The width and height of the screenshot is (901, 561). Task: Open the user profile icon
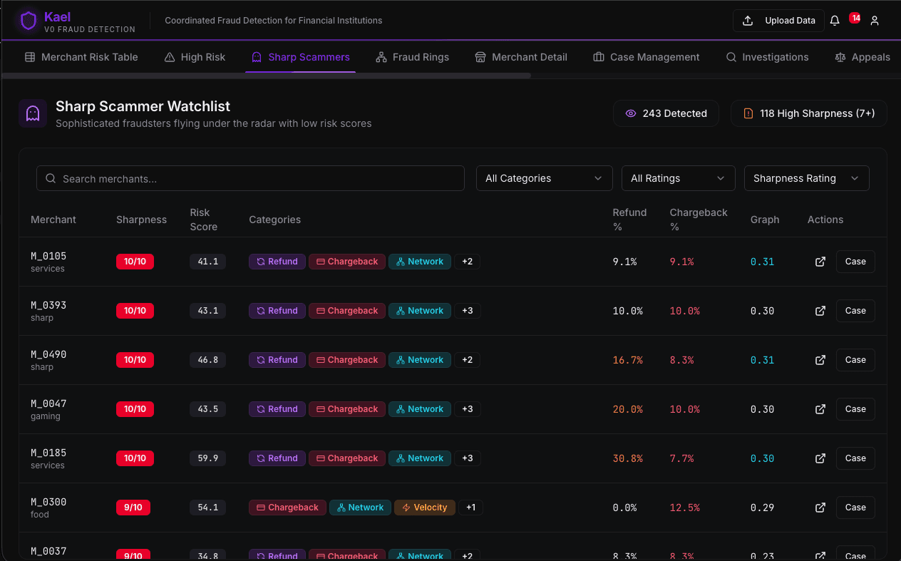coord(875,21)
